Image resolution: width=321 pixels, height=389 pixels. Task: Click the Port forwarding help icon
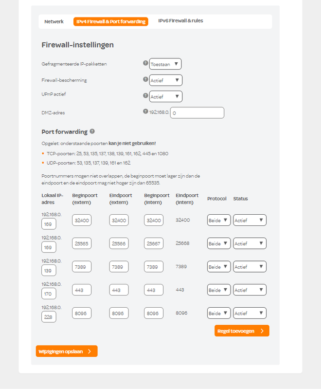click(92, 131)
